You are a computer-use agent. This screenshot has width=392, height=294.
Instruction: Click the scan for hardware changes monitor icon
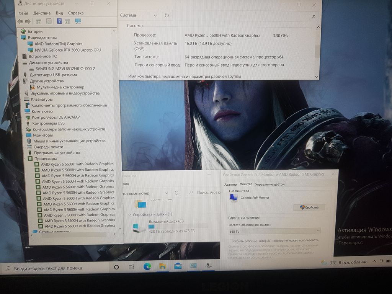[78, 21]
